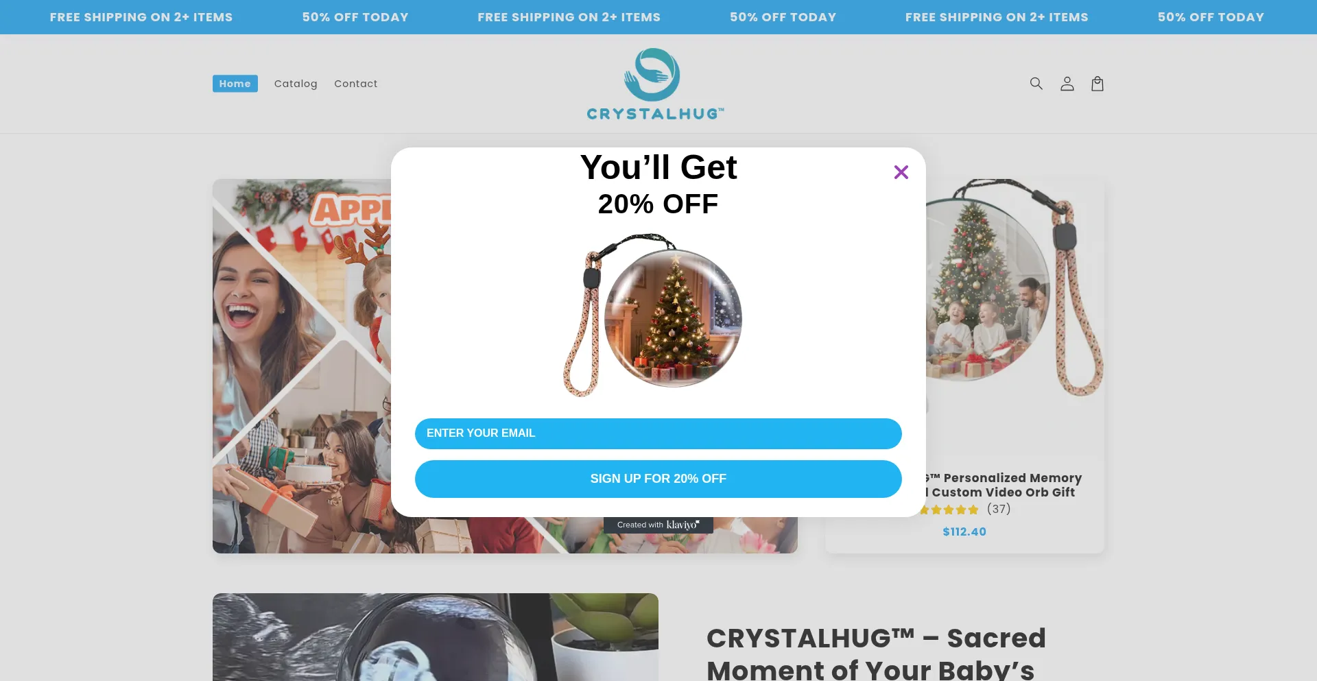Go to the Contact page
The width and height of the screenshot is (1317, 681).
tap(355, 84)
